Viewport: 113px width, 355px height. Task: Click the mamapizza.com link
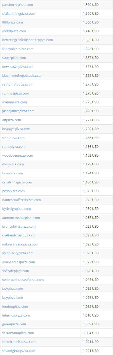pos(14,102)
